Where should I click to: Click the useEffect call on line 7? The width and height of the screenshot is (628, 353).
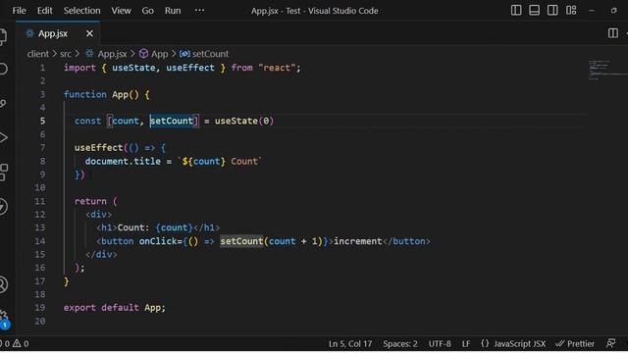click(98, 148)
